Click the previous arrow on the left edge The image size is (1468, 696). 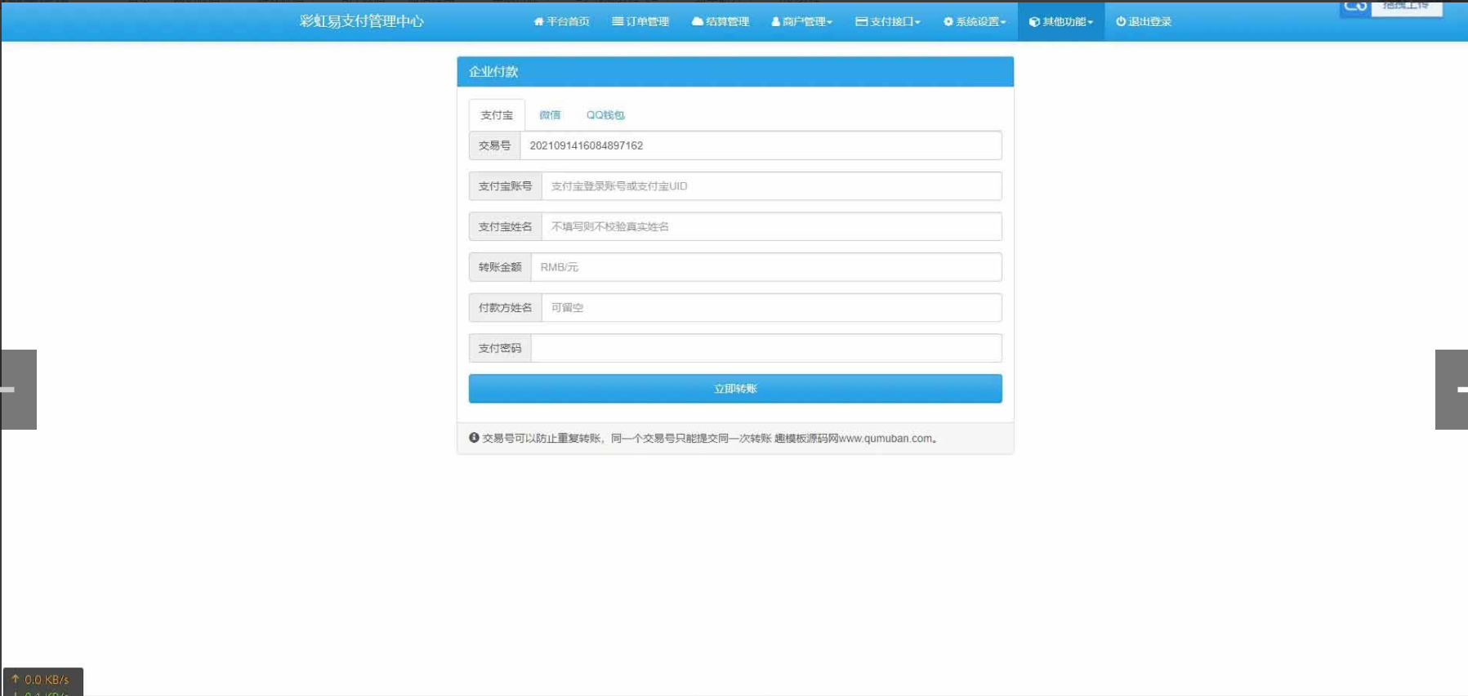pos(18,390)
